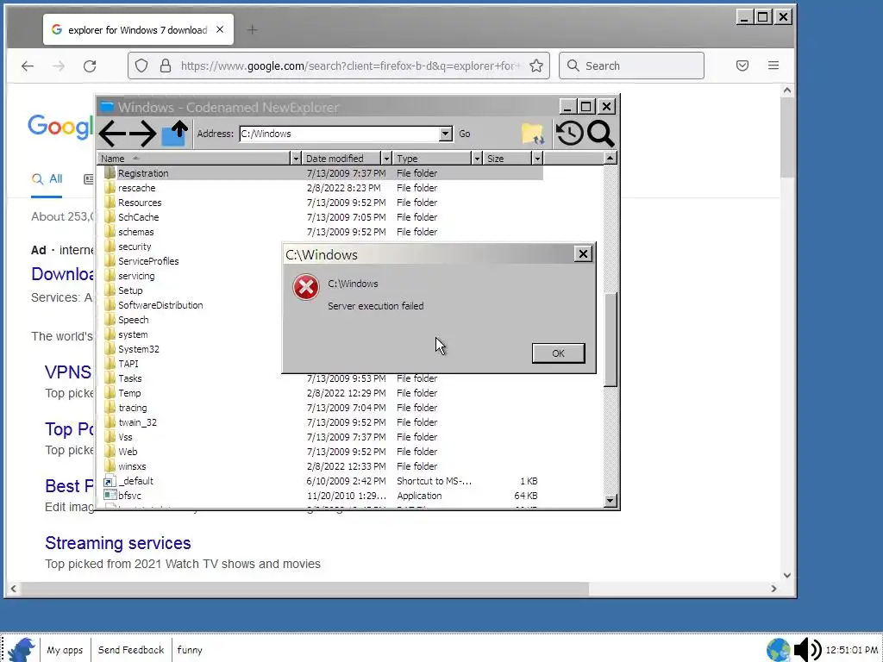Click the funny taskbar item
The height and width of the screenshot is (662, 883).
[189, 650]
